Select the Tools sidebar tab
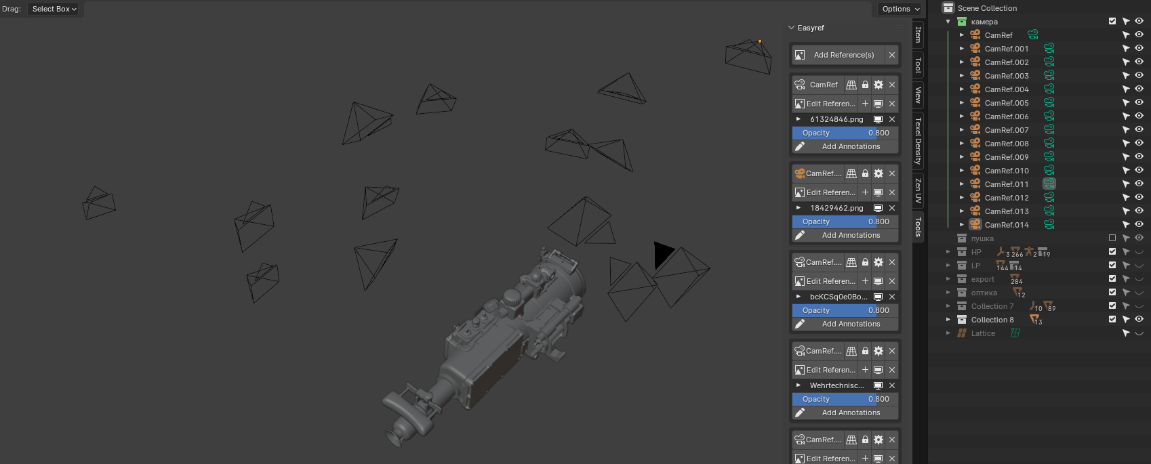The width and height of the screenshot is (1151, 464). [x=918, y=226]
